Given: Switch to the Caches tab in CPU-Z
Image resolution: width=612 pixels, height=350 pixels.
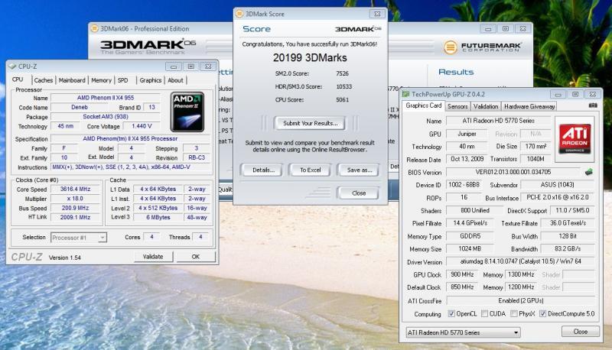Looking at the screenshot, I should (44, 80).
